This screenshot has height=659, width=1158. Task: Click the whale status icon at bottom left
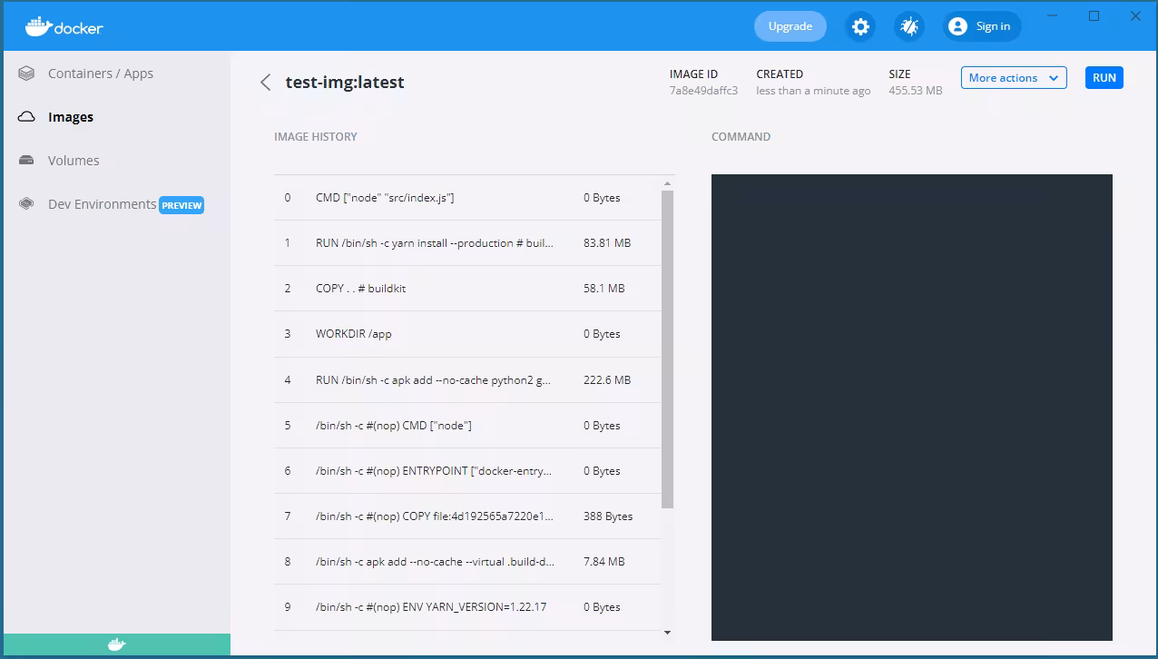116,644
